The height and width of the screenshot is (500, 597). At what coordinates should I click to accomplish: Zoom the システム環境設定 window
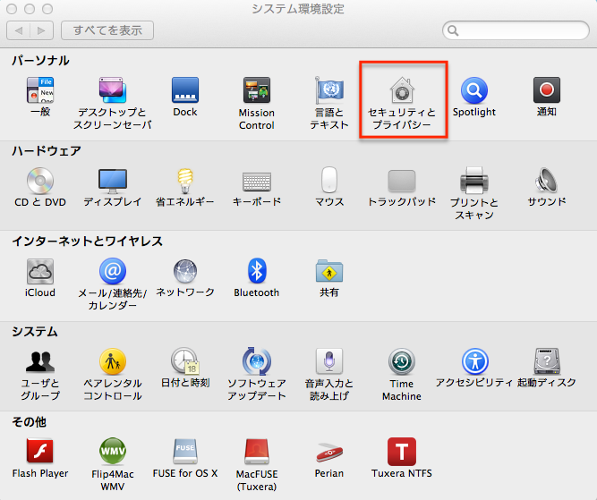point(47,9)
